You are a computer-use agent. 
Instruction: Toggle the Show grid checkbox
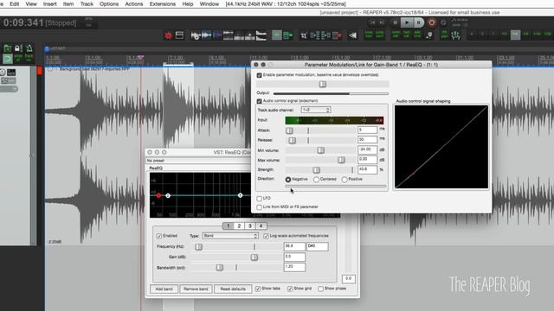click(290, 289)
